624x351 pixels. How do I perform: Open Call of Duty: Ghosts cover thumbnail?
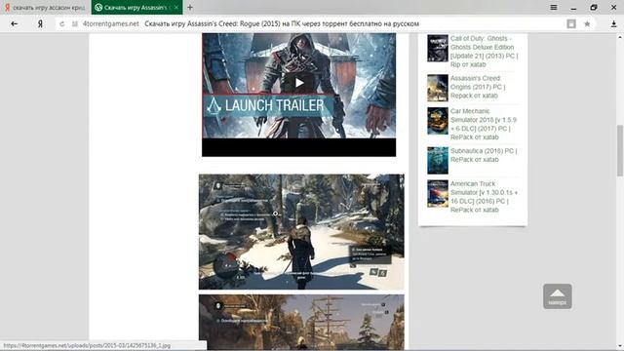point(438,48)
